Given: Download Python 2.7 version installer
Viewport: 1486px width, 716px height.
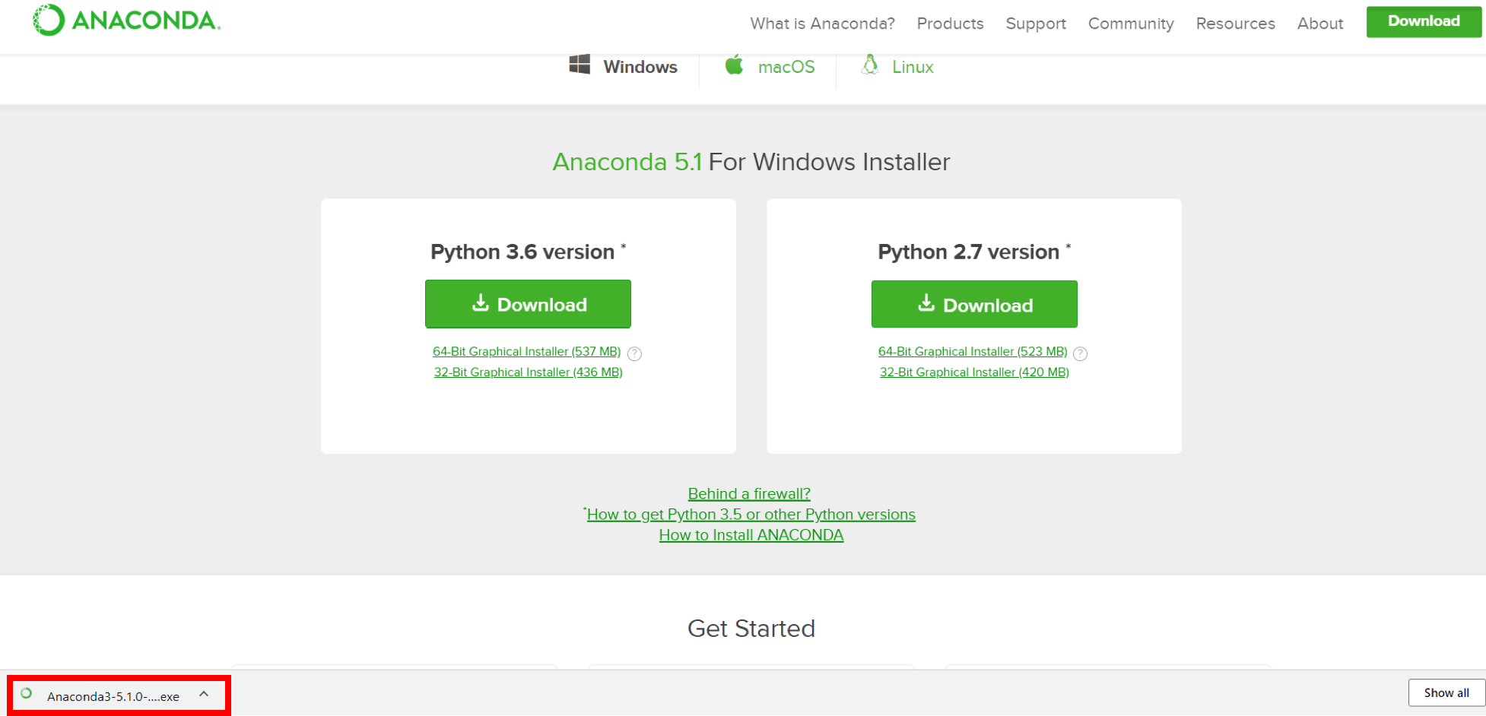Looking at the screenshot, I should point(974,304).
